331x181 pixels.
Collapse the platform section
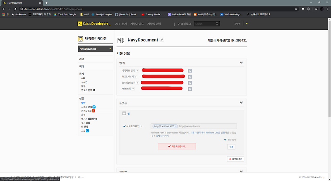click(241, 102)
